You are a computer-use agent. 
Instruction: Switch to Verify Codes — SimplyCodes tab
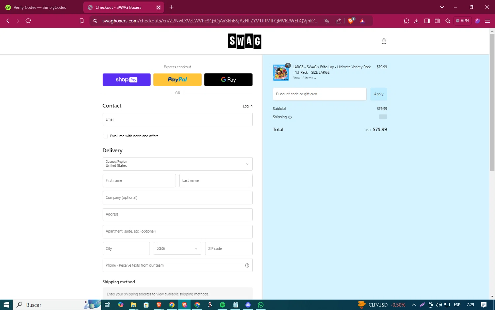40,7
